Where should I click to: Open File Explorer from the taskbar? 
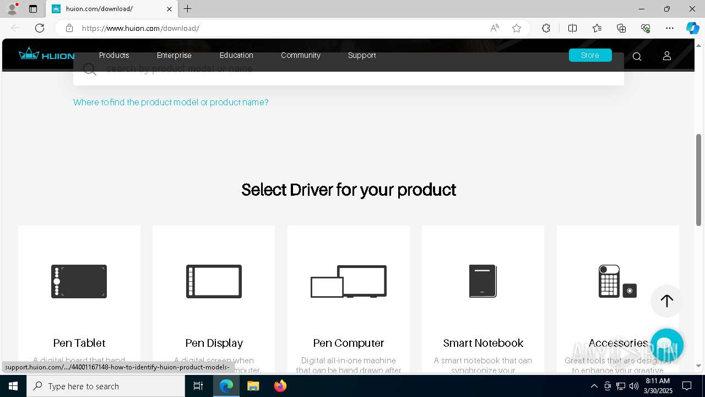[x=253, y=386]
